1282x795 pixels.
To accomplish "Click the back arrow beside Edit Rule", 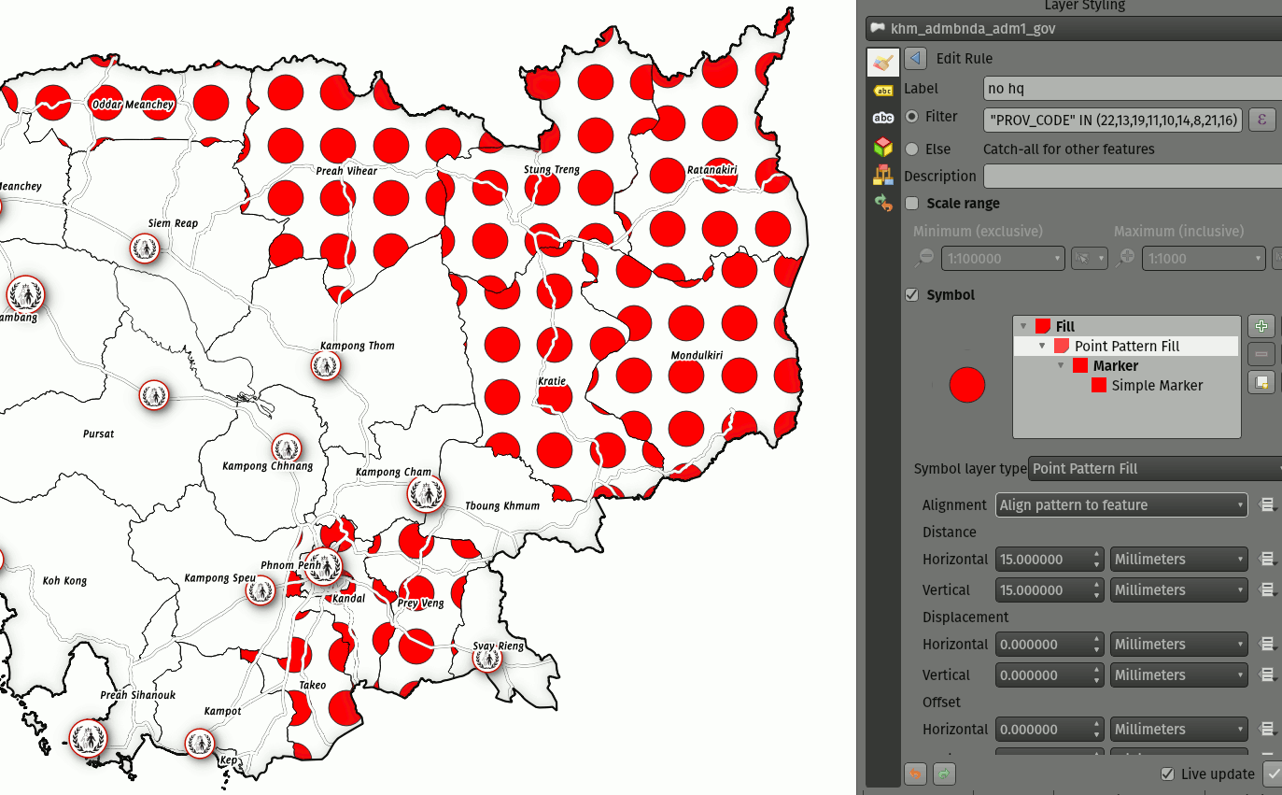I will click(916, 58).
